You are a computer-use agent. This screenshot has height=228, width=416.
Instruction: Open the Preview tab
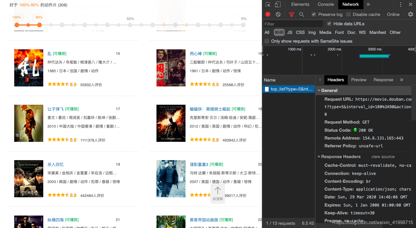359,80
